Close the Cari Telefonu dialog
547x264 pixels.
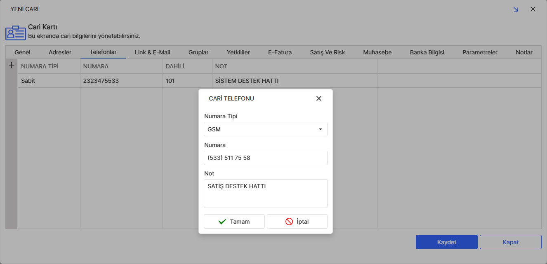[x=318, y=98]
